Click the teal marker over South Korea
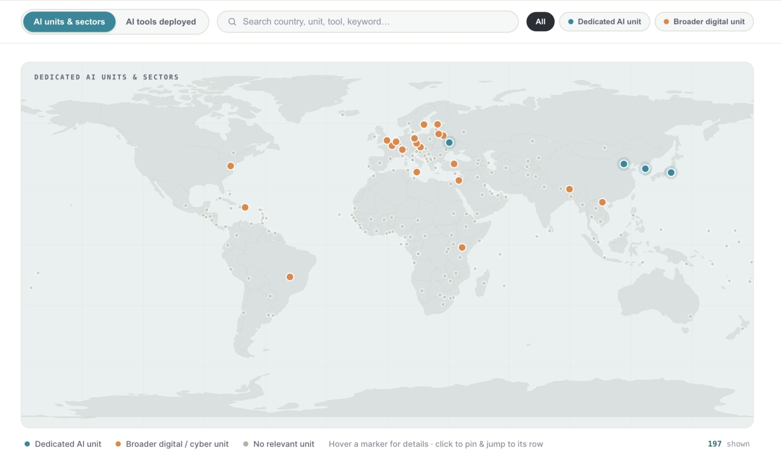This screenshot has width=781, height=462. pyautogui.click(x=645, y=168)
